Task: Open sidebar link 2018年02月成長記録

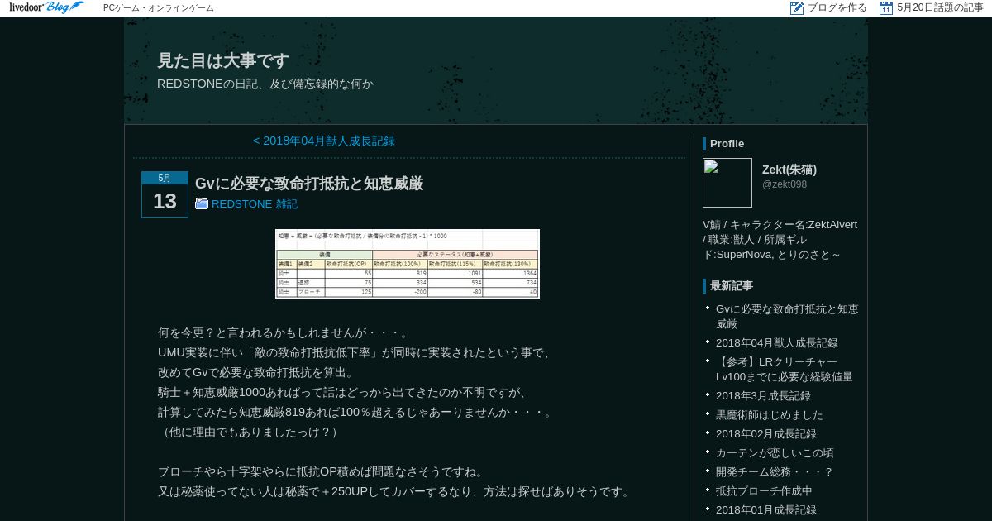Action: pos(766,433)
